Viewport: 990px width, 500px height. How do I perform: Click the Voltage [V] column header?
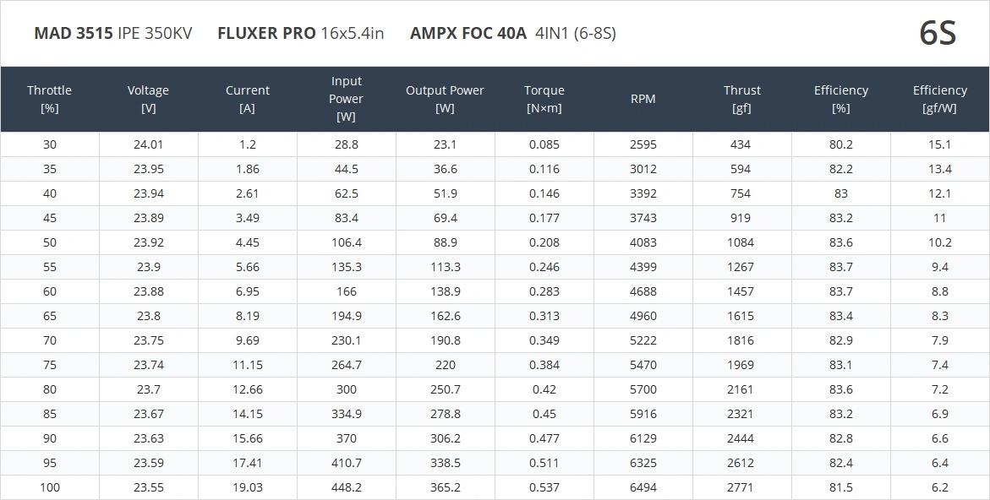tap(148, 99)
